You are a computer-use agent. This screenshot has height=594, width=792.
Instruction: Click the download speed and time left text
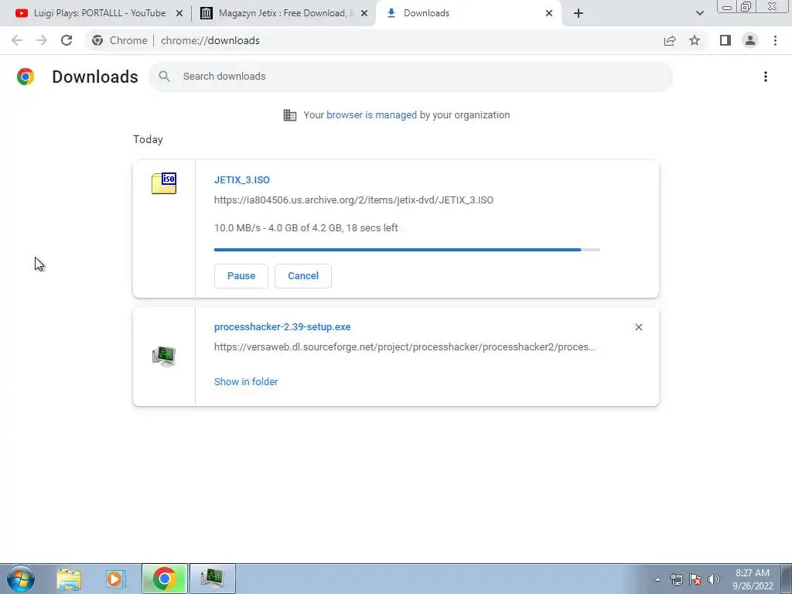[306, 228]
